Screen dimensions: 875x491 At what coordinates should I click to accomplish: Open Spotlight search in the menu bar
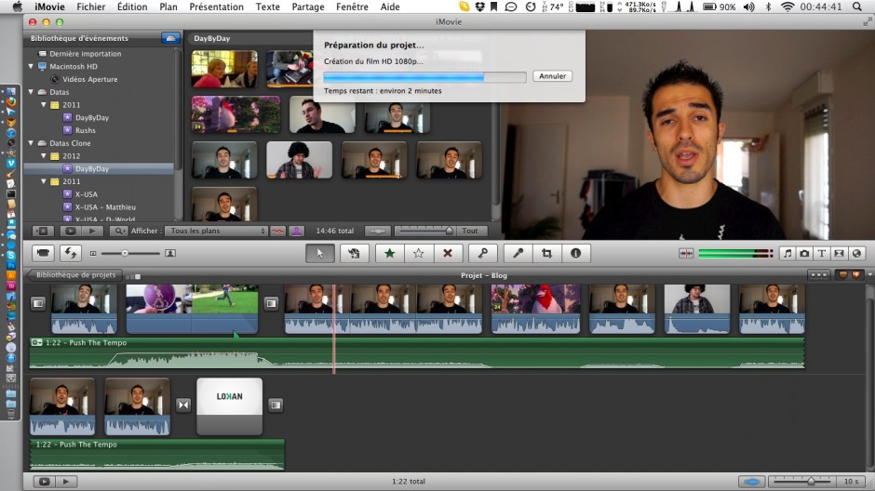tap(856, 7)
